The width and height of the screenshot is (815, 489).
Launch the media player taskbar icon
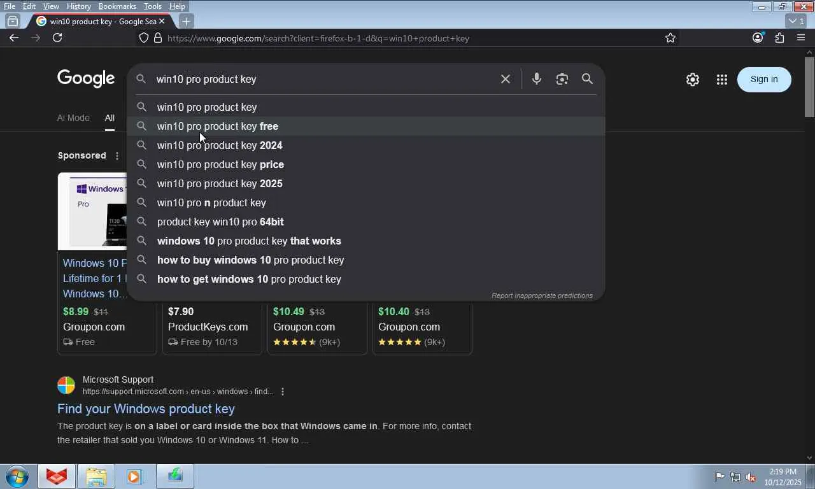pos(135,476)
